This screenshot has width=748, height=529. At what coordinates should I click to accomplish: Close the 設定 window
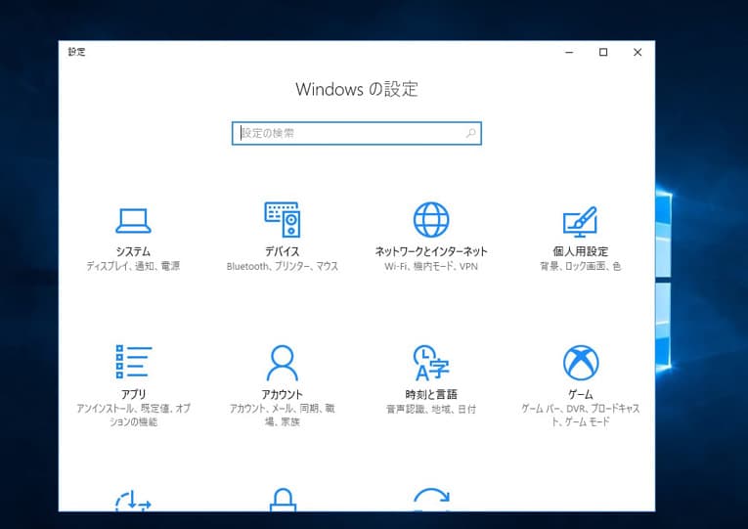638,52
